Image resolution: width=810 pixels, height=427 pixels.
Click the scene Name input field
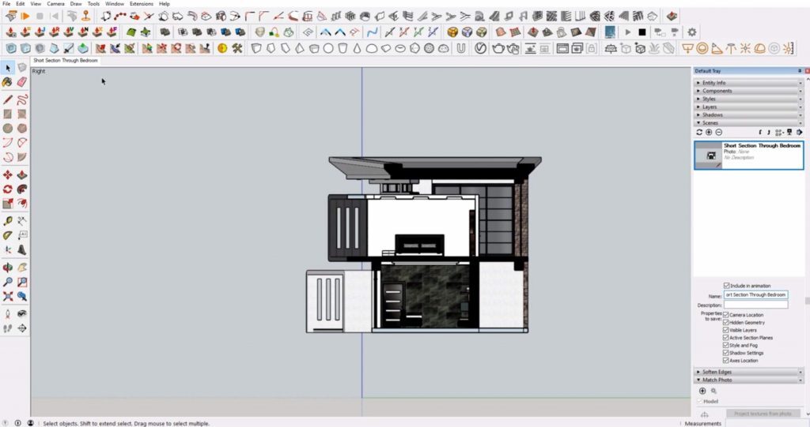pyautogui.click(x=755, y=295)
